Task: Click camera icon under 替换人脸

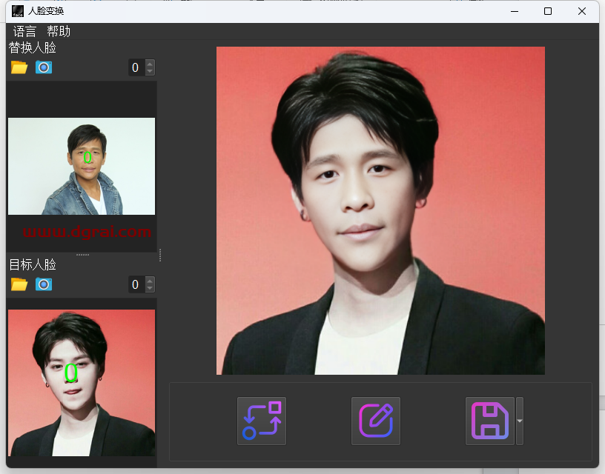Action: [x=44, y=67]
